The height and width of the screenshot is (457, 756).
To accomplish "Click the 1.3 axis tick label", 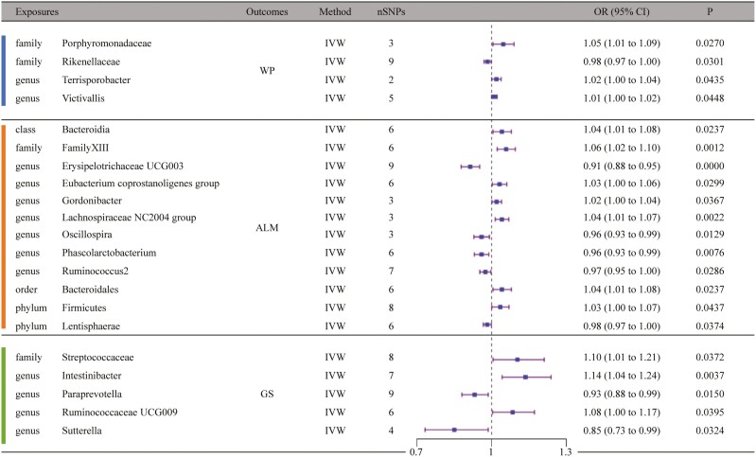I will [x=566, y=451].
